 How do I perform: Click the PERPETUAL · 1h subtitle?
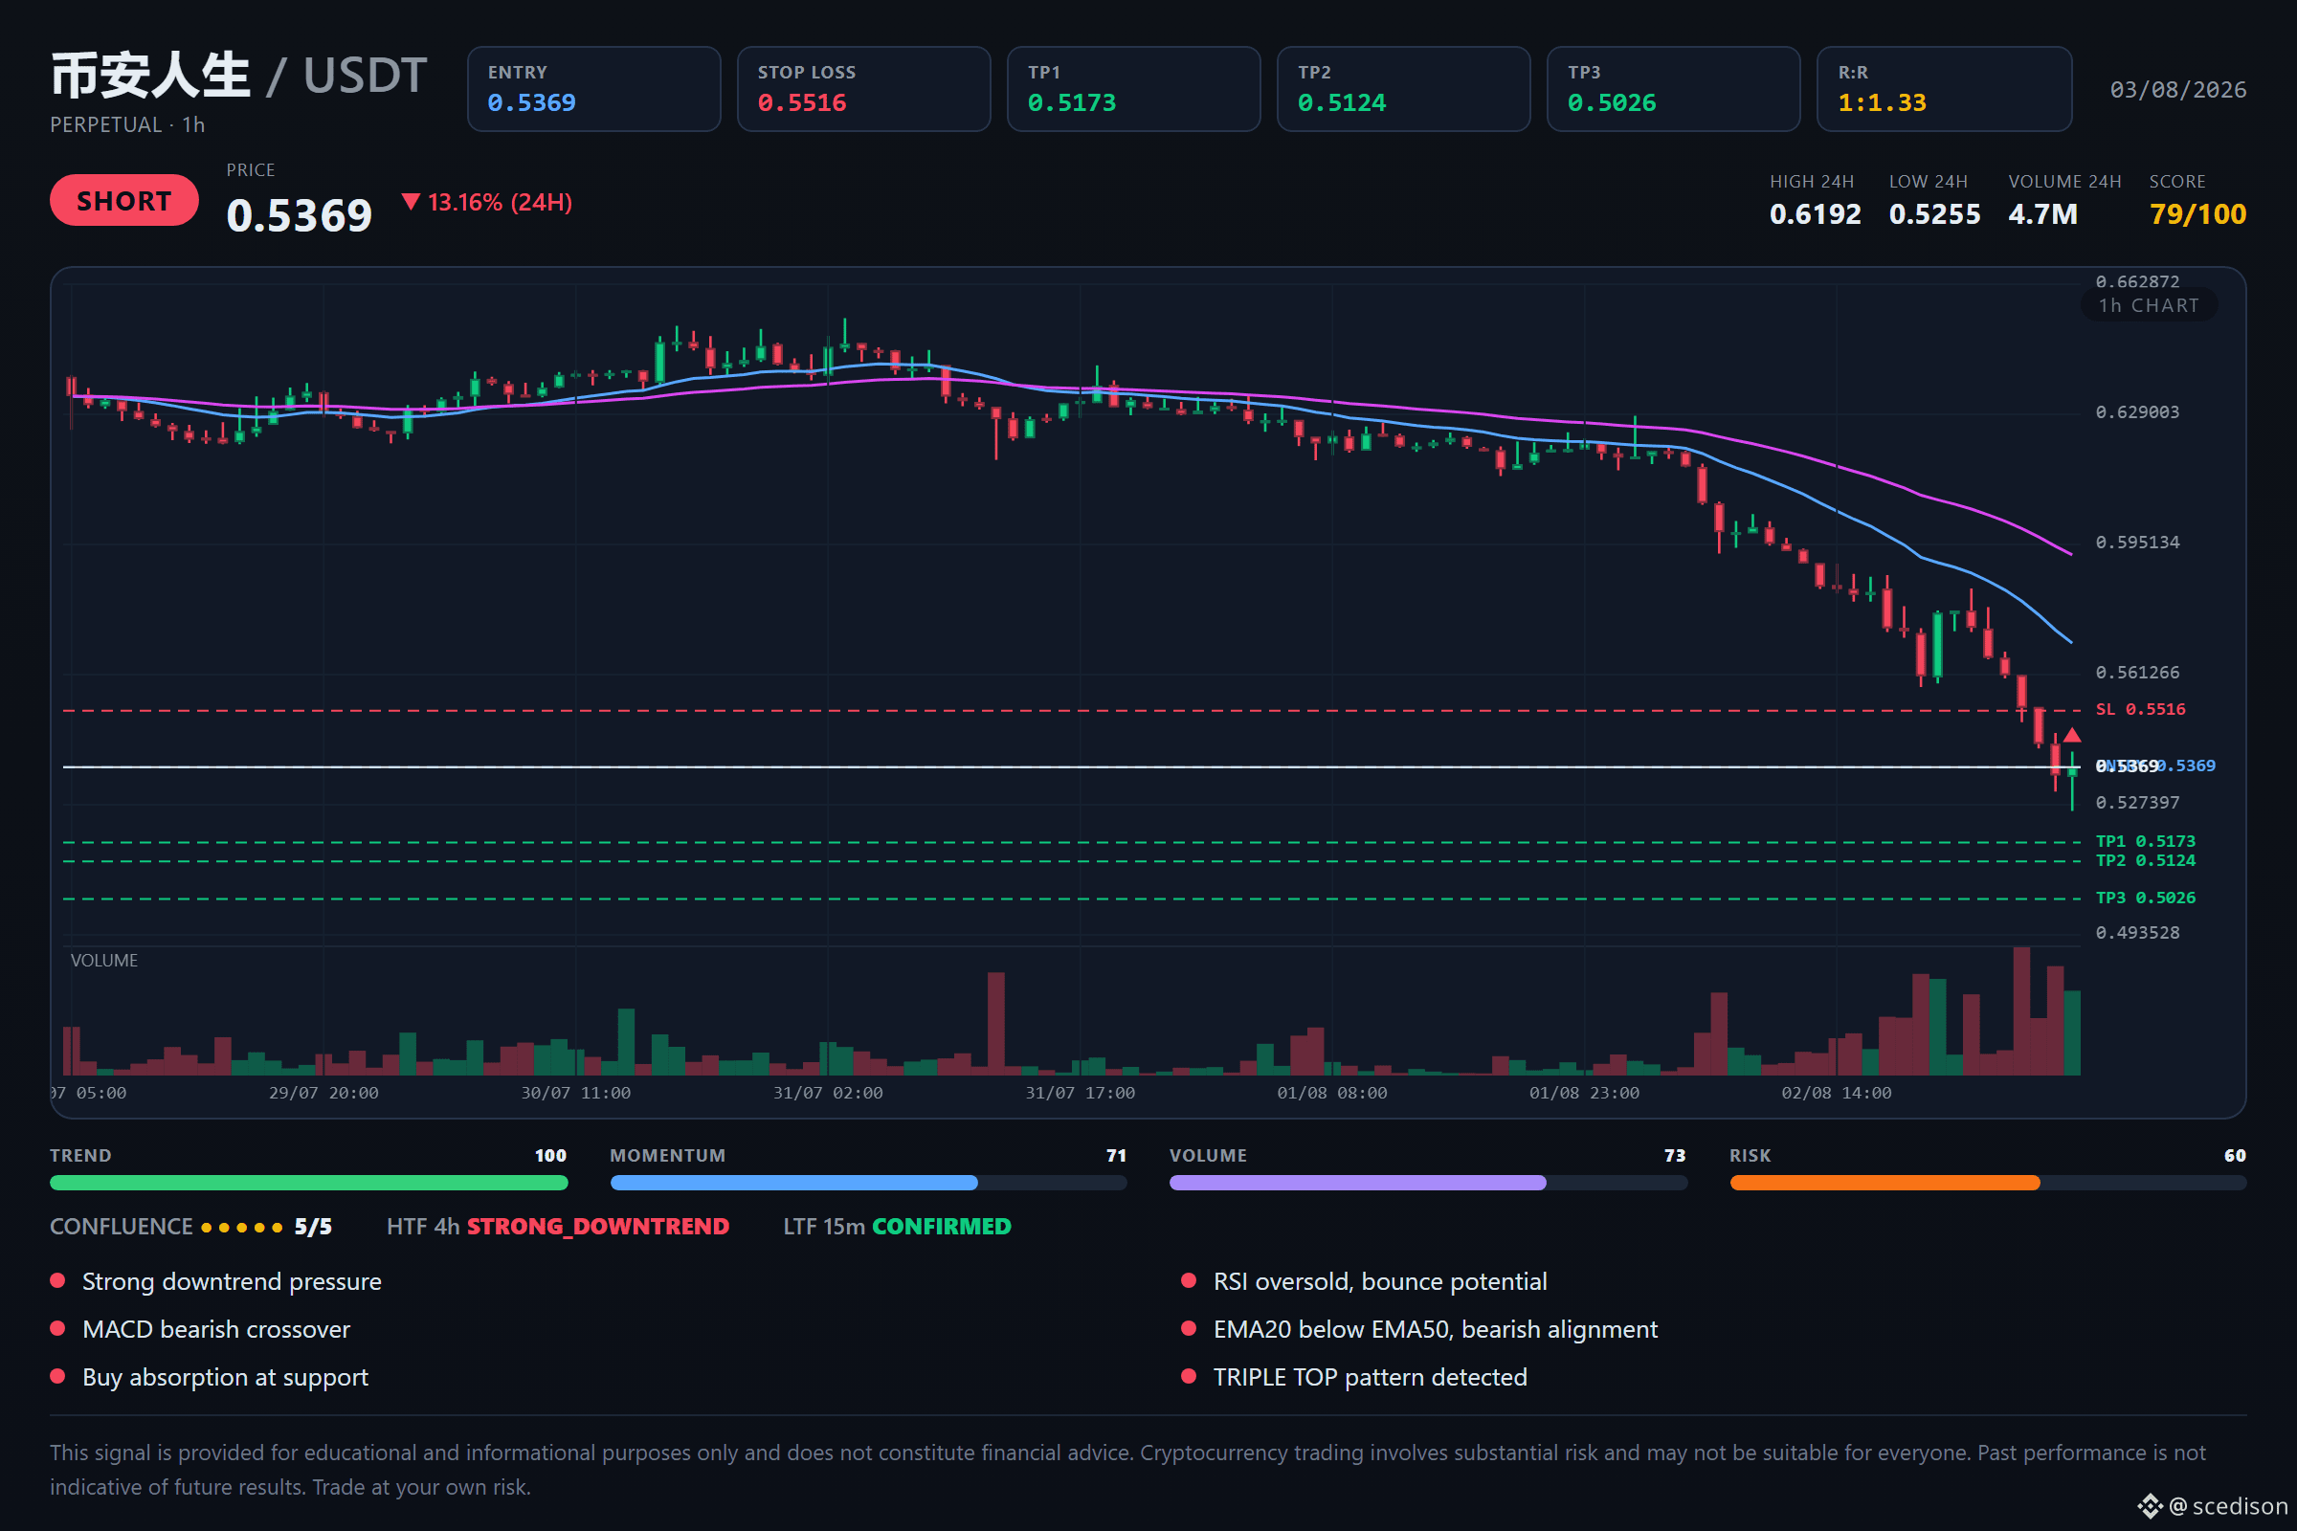pyautogui.click(x=127, y=125)
